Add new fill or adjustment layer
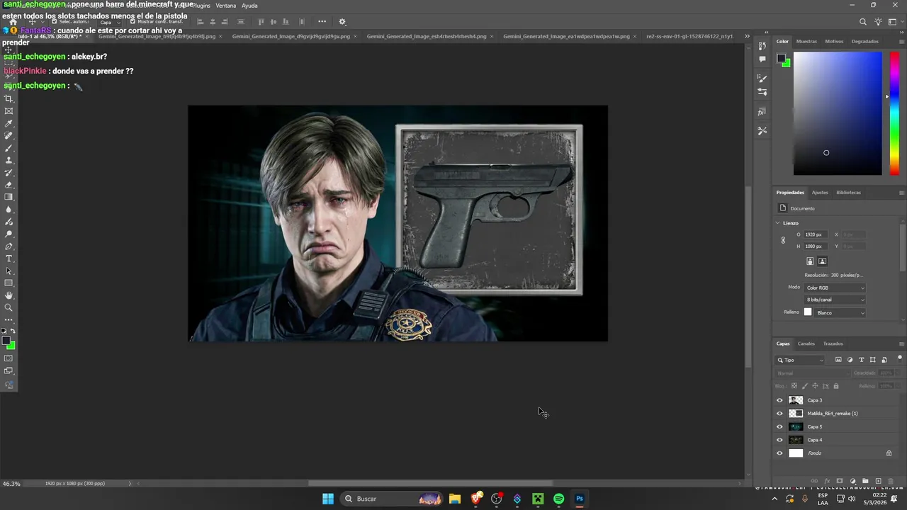The height and width of the screenshot is (510, 907). (x=852, y=481)
